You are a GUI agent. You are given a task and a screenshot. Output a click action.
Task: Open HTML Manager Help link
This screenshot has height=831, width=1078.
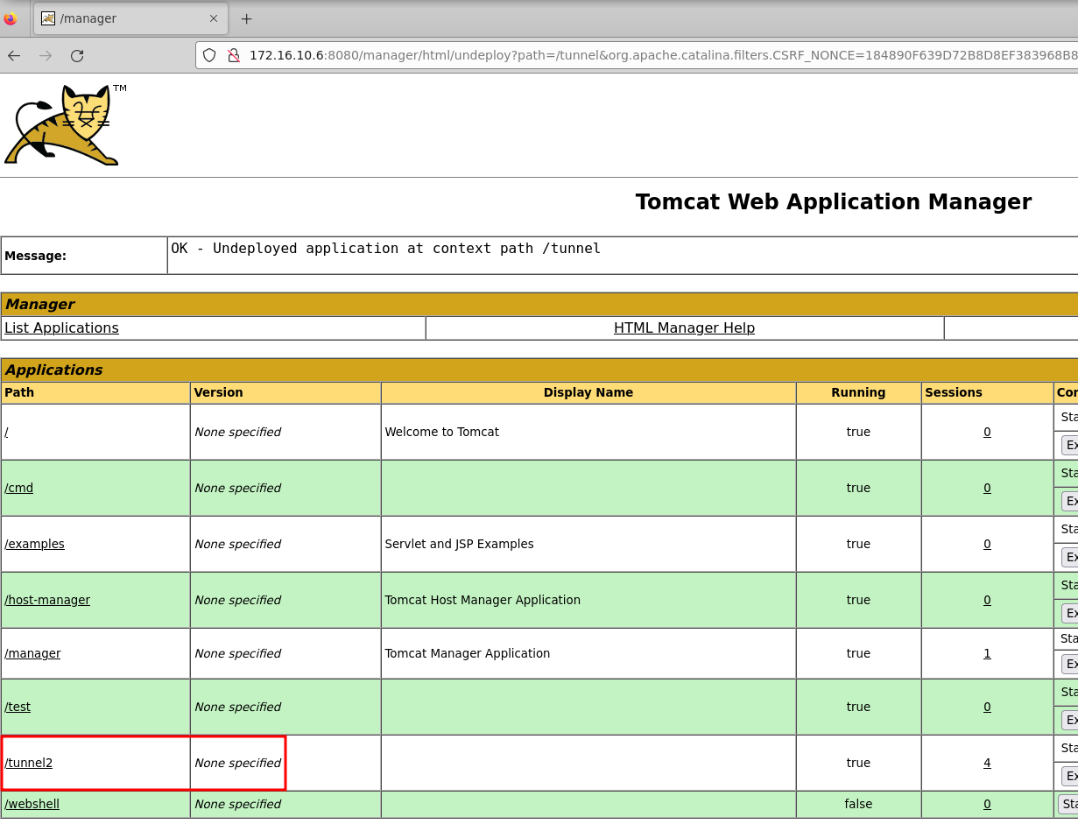point(684,328)
